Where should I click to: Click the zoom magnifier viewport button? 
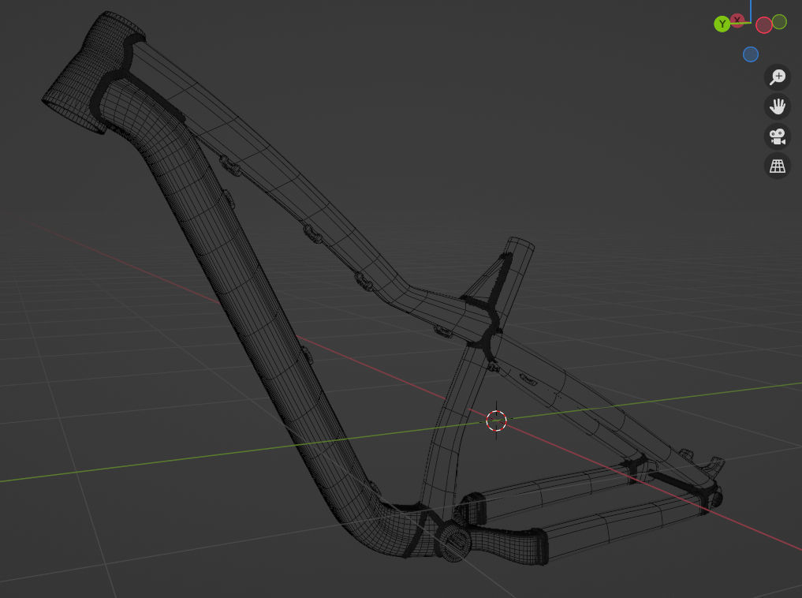[x=778, y=77]
